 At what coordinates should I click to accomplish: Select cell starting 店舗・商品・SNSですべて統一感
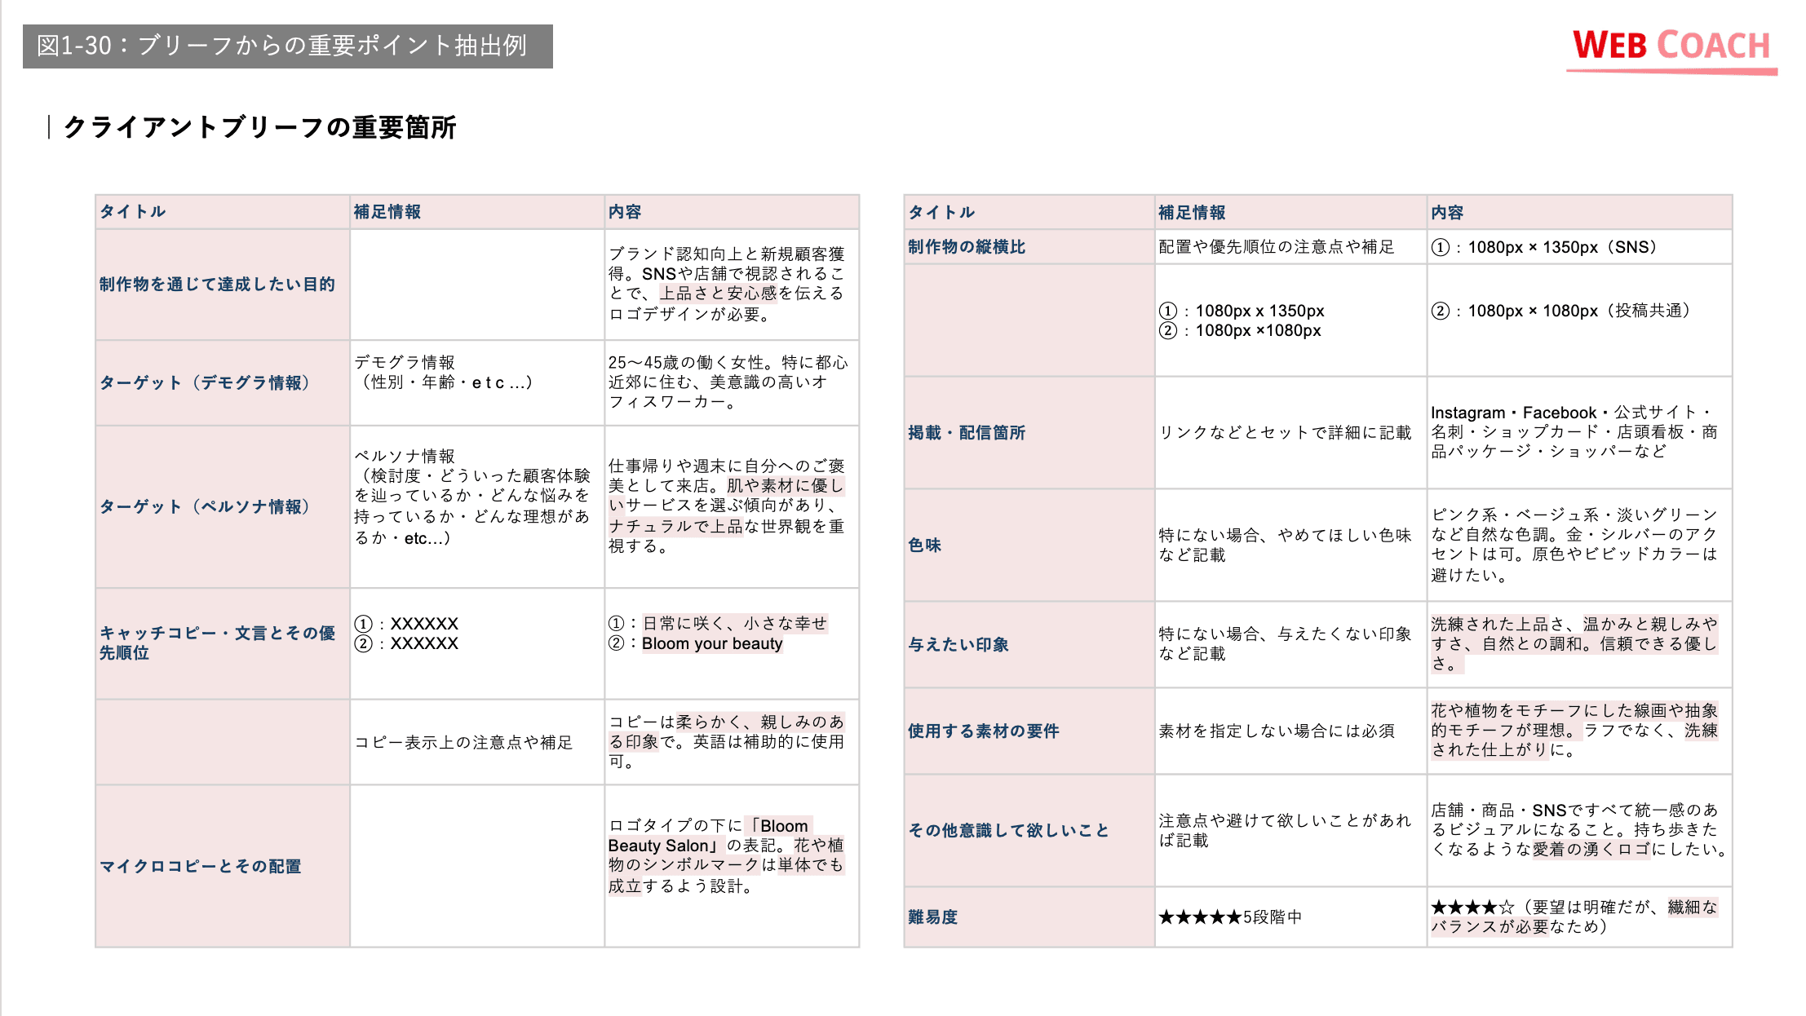(1580, 831)
